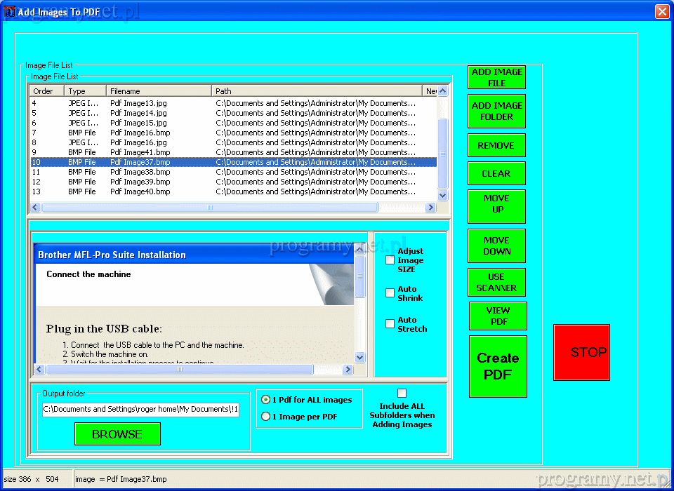Click the MOVE DOWN button
This screenshot has width=674, height=491.
[x=496, y=245]
